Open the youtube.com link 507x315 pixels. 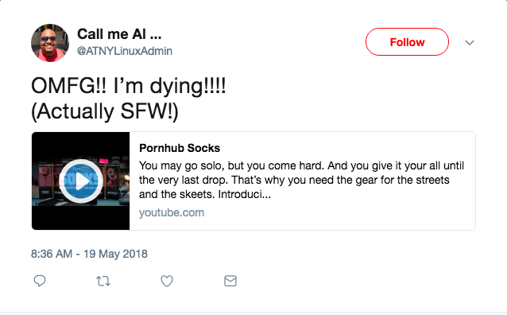coord(172,212)
